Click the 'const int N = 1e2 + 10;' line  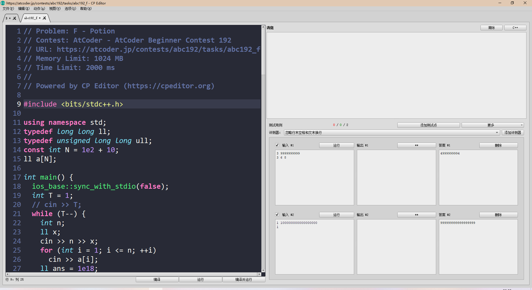point(71,150)
